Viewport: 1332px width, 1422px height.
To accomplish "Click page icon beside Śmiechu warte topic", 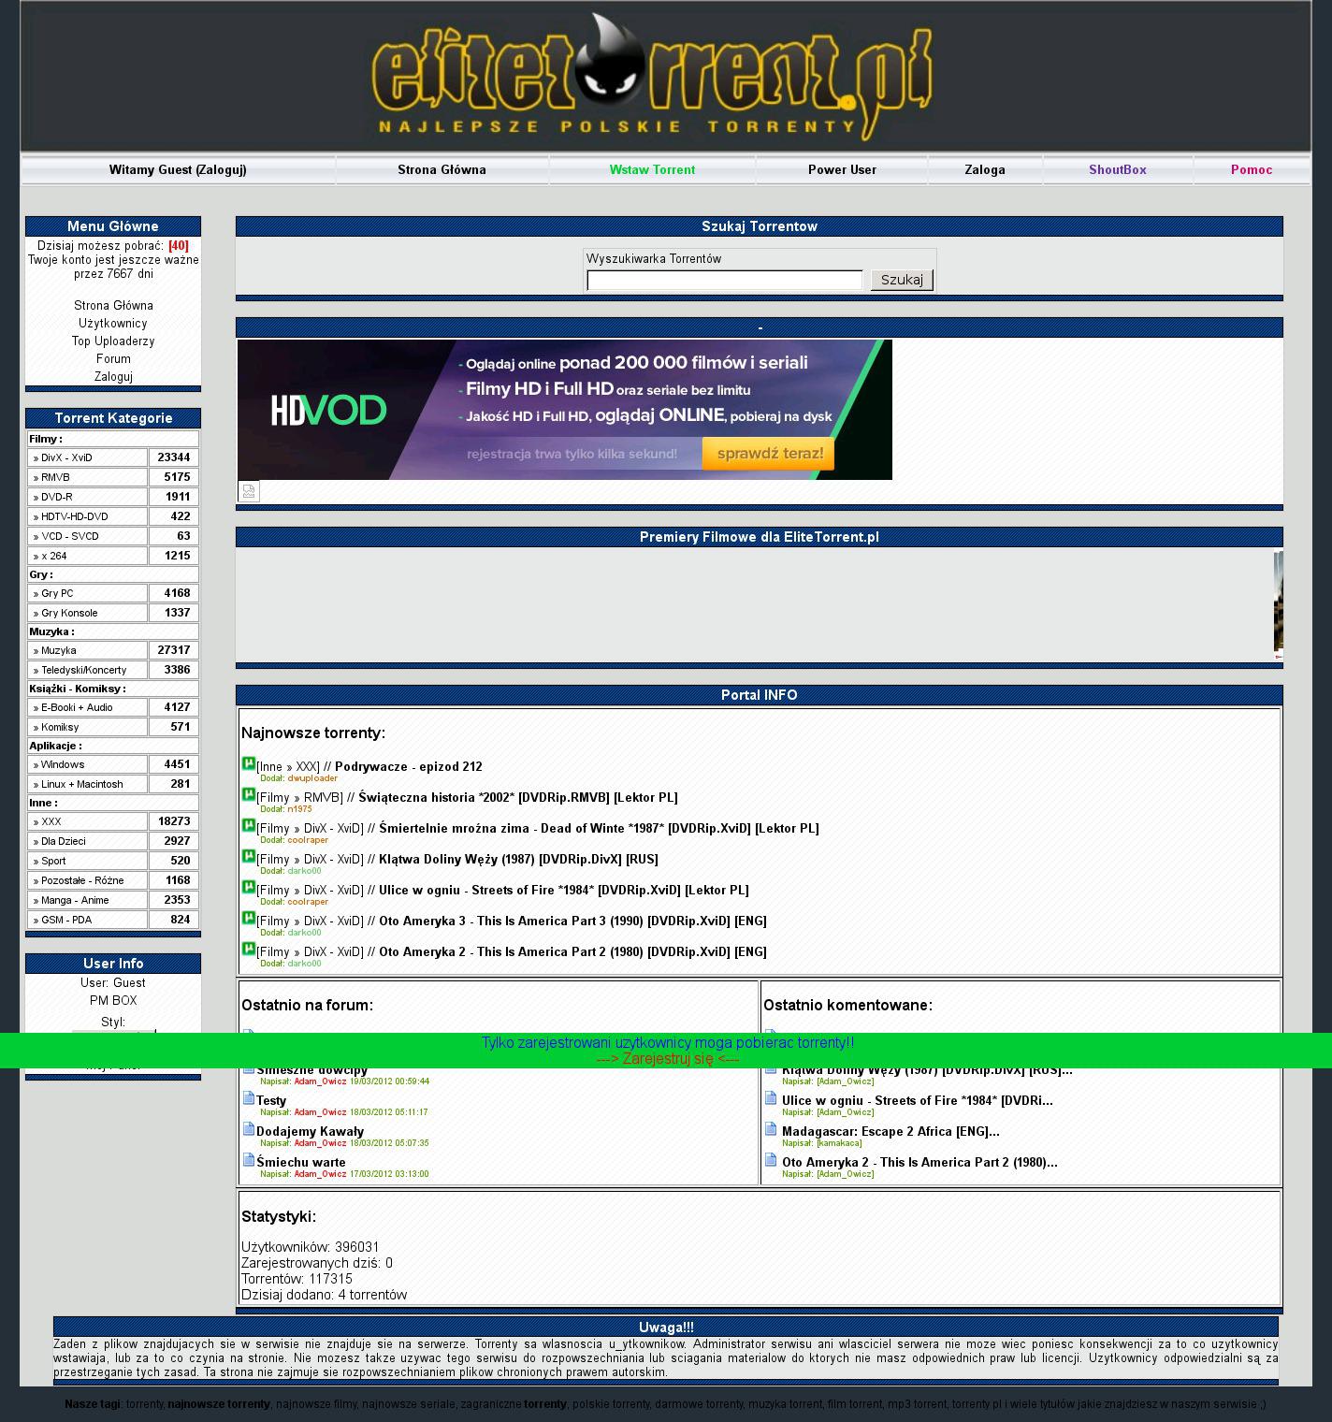I will point(249,1160).
